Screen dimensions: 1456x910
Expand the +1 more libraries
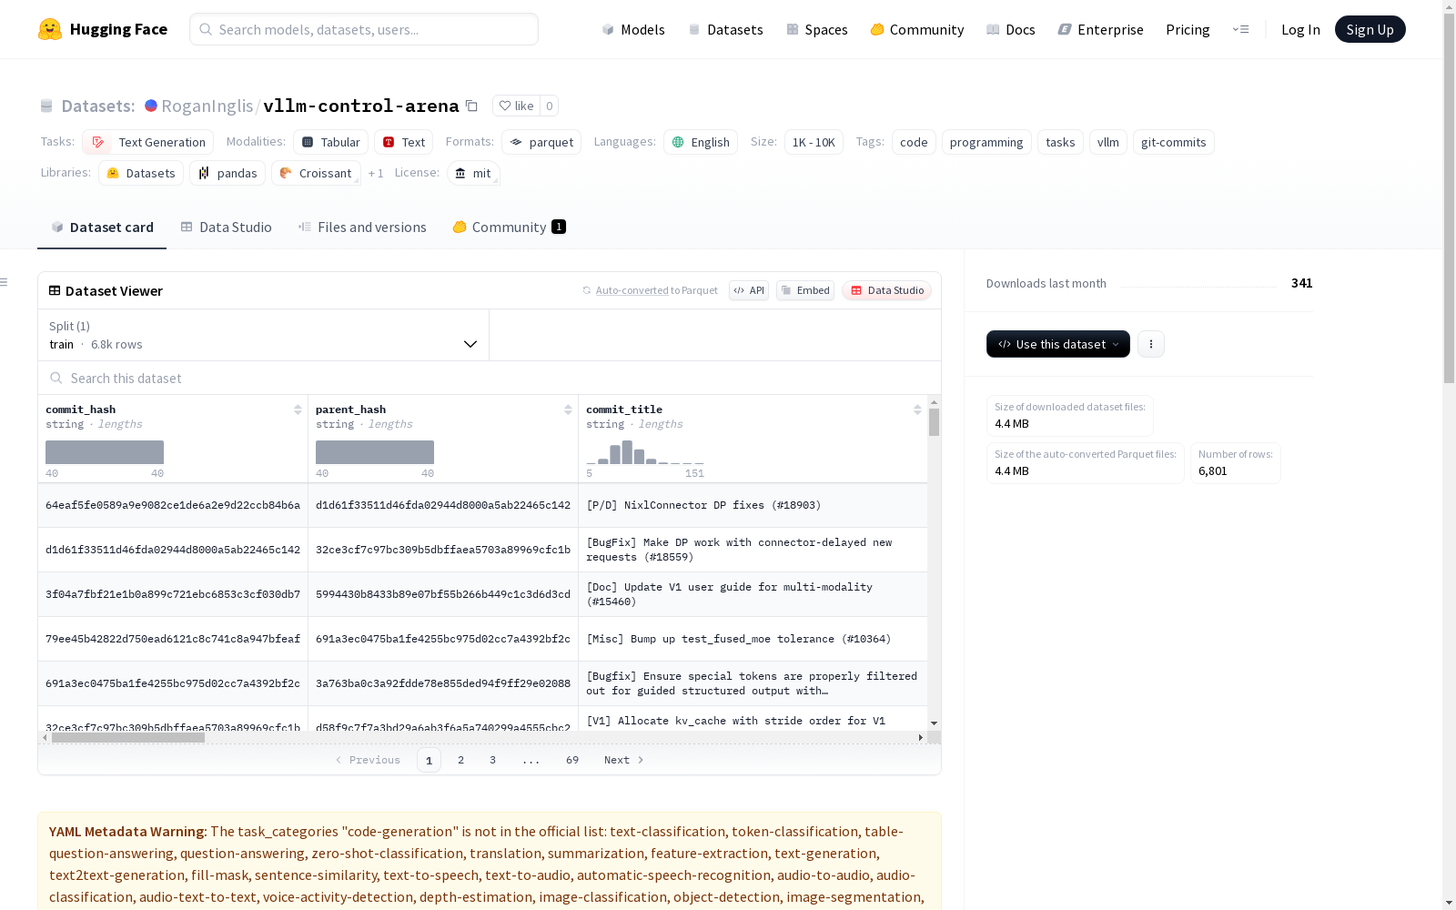coord(376,173)
